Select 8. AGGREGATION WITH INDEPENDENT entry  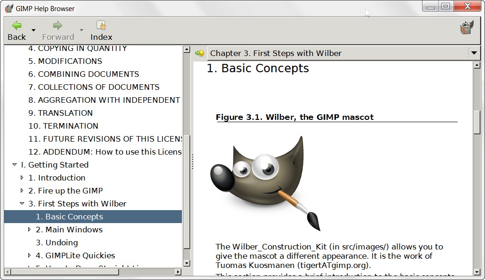click(x=104, y=100)
